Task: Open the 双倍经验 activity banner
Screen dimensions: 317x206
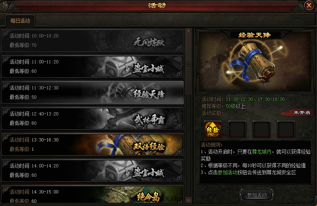Action: click(92, 145)
